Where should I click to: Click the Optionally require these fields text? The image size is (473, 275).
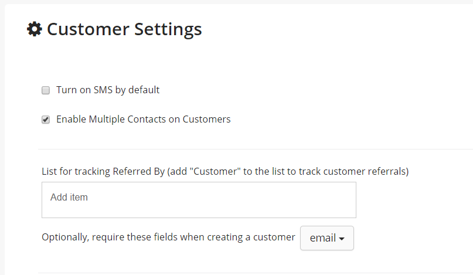168,237
